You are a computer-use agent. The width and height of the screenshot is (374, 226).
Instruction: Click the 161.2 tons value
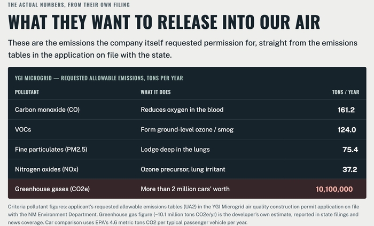(x=346, y=110)
